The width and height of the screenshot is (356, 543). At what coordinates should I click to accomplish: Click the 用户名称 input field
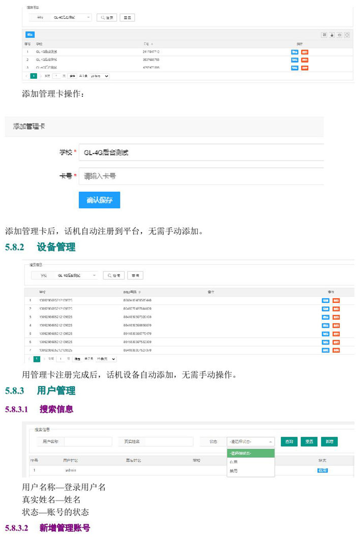(x=87, y=442)
